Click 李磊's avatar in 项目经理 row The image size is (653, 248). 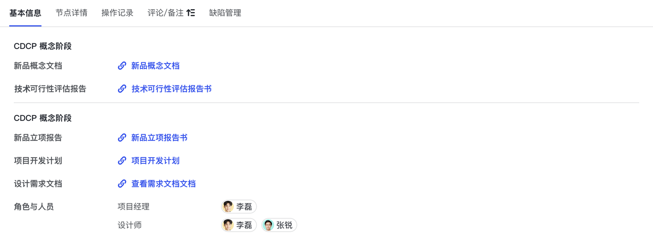coord(228,207)
